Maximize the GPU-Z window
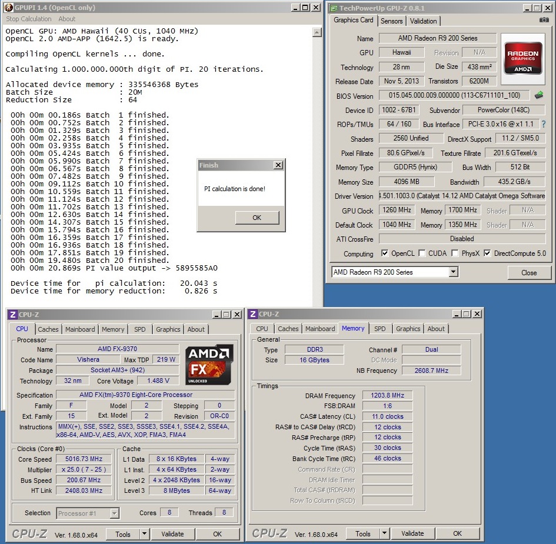Image resolution: width=556 pixels, height=544 pixels. 538,8
